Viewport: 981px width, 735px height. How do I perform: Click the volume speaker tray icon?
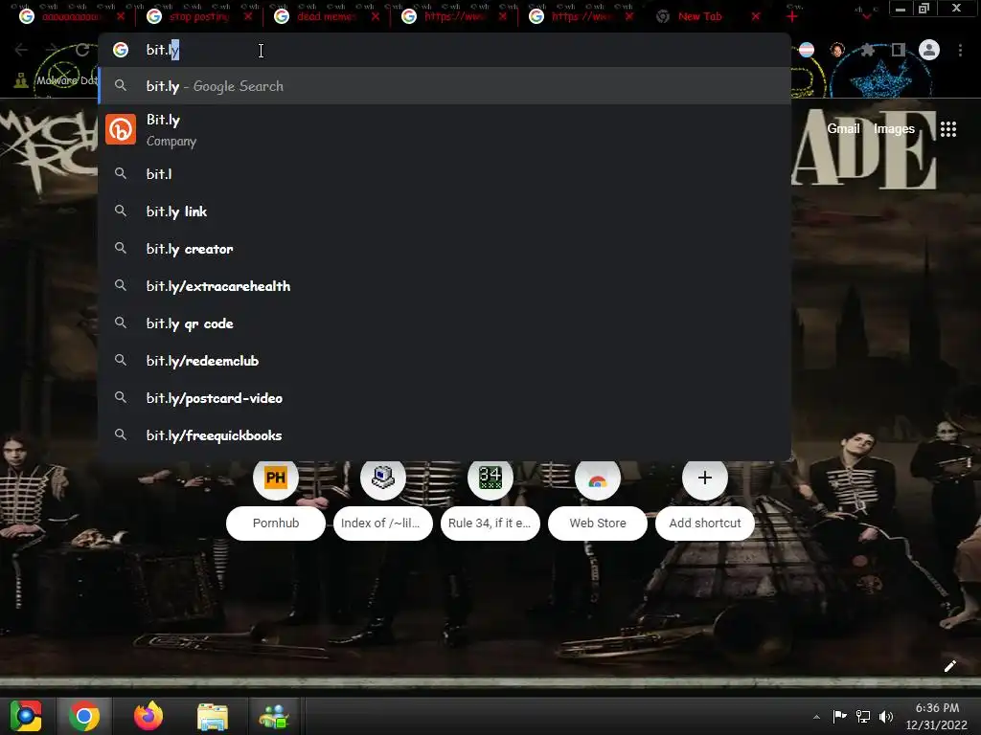click(886, 716)
